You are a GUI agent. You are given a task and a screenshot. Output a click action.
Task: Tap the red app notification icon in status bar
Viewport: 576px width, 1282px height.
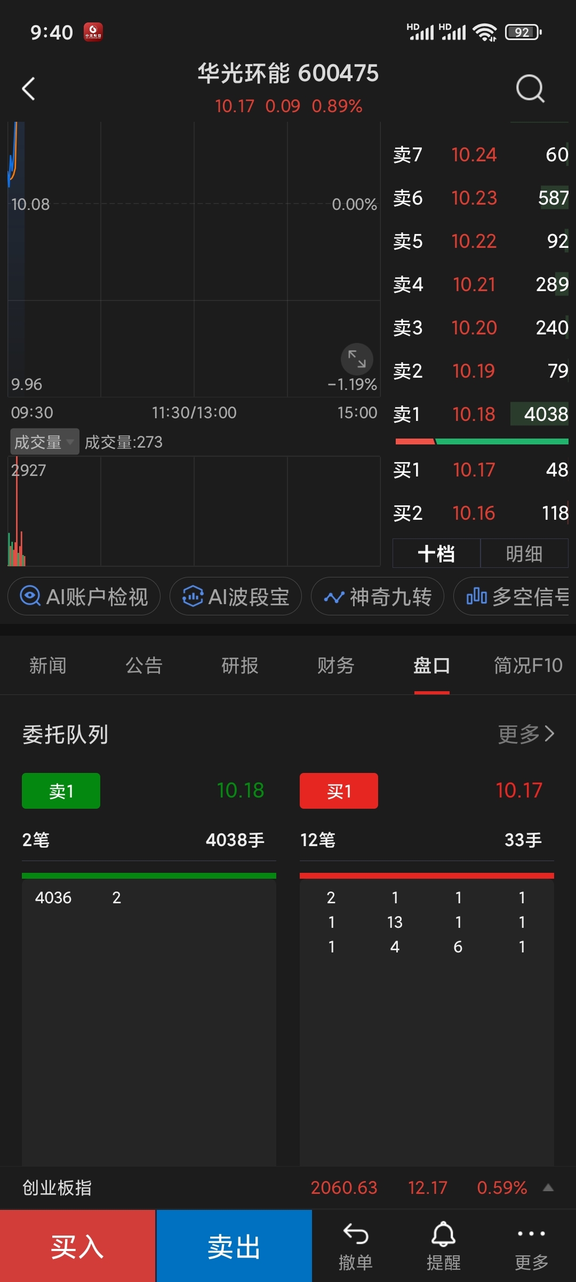93,32
